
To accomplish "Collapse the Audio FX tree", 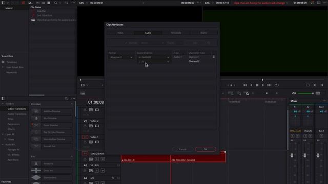I will [x=3, y=145].
